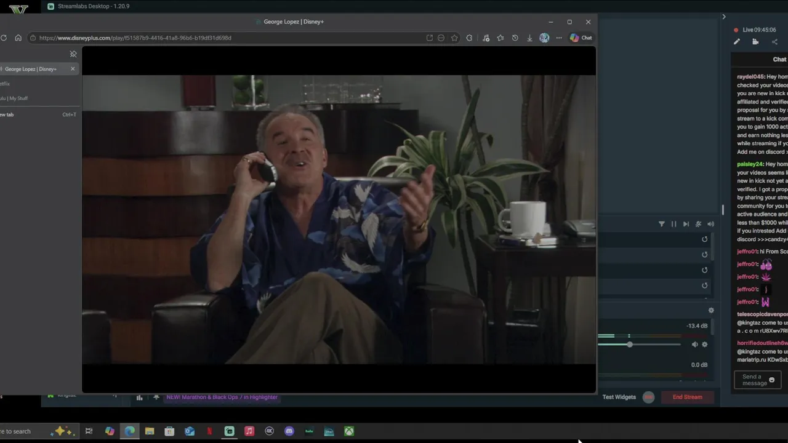Go to browser home page
Viewport: 788px width, 443px height.
pos(18,38)
